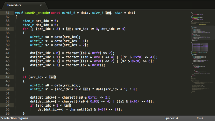
Task: Click line number 50 in the gutter
Action: 8,89
